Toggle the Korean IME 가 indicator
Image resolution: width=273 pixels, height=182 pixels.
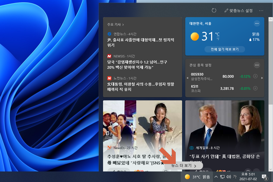tap(235, 177)
